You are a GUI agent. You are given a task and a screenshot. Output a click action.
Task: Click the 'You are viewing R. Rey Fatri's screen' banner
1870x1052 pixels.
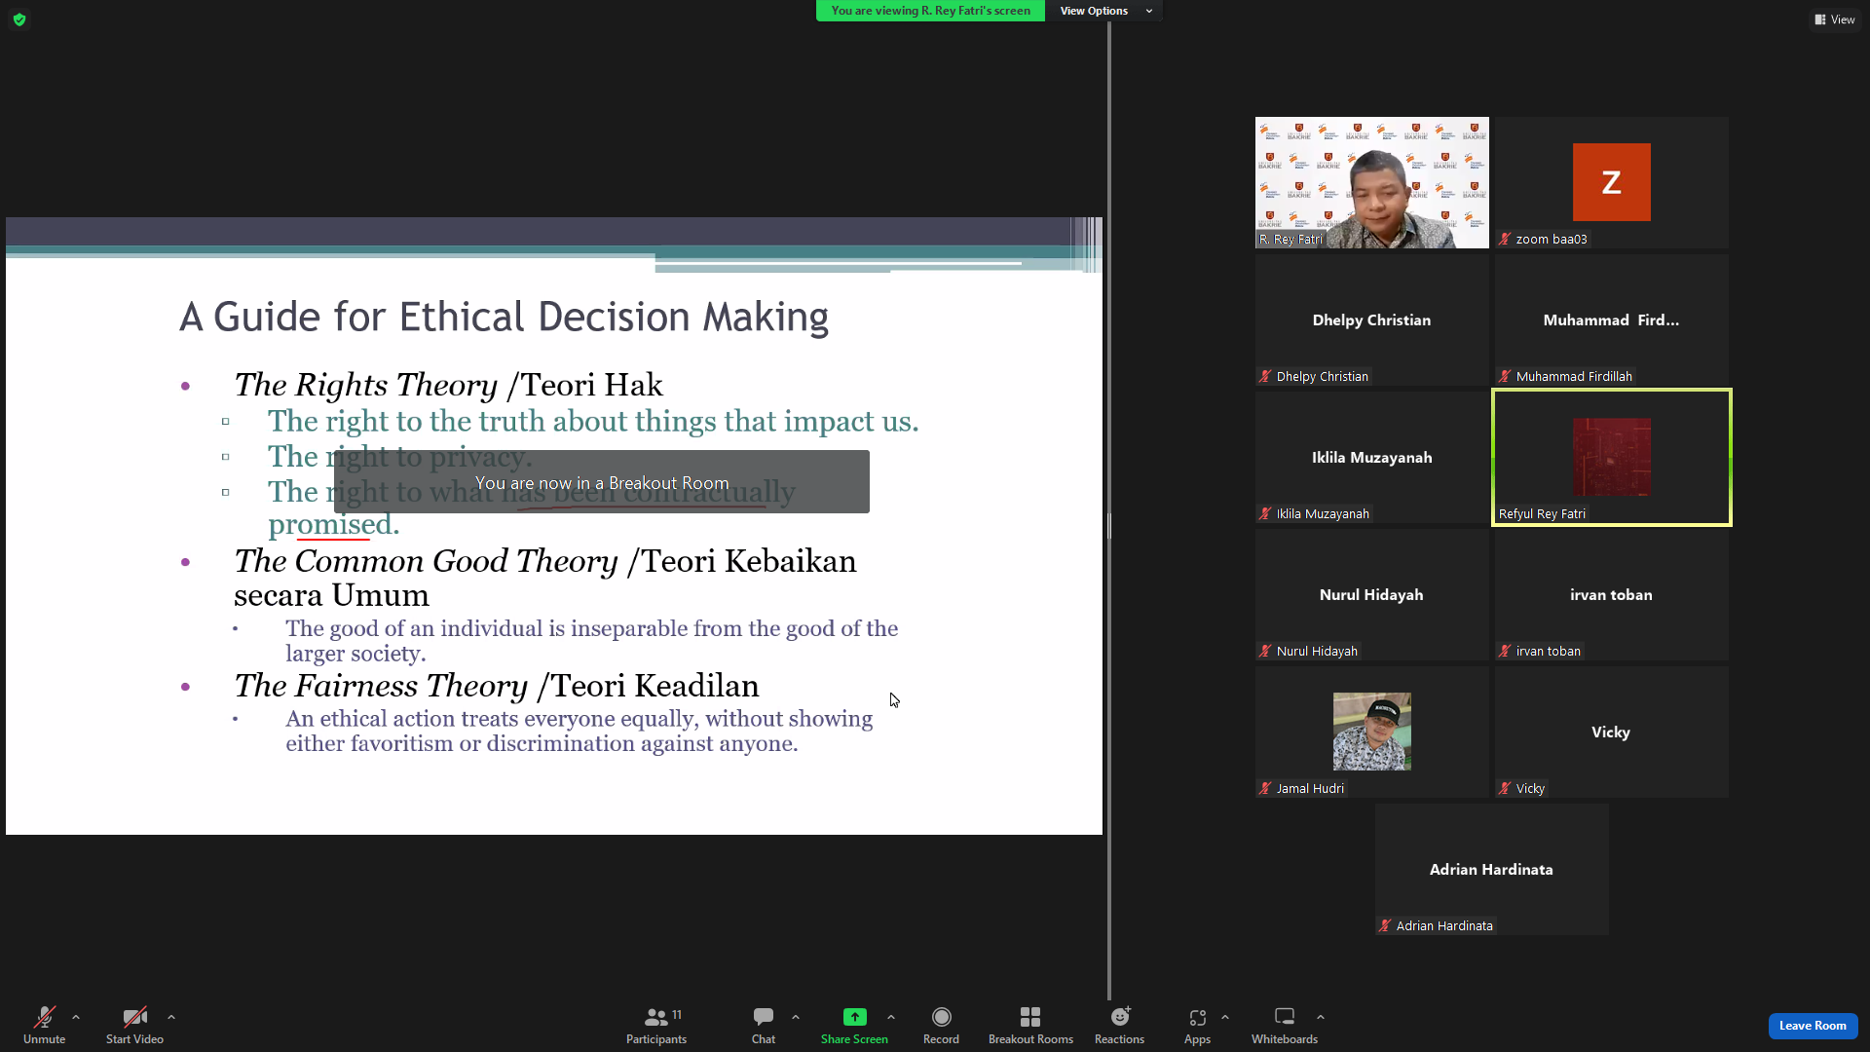930,11
